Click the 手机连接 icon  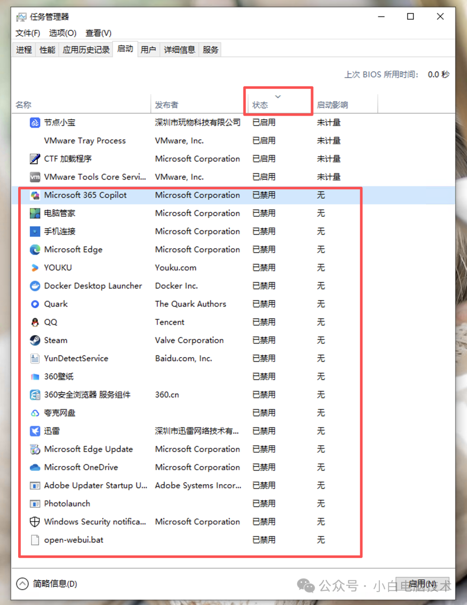35,232
